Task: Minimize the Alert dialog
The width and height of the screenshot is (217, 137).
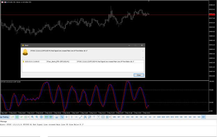Action: pyautogui.click(x=129, y=45)
